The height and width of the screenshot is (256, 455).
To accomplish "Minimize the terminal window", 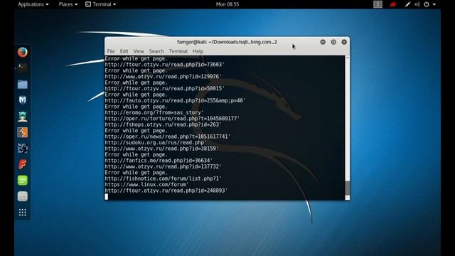I will 323,42.
